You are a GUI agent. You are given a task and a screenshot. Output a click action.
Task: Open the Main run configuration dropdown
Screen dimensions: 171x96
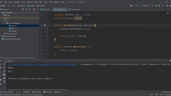click(x=145, y=6)
